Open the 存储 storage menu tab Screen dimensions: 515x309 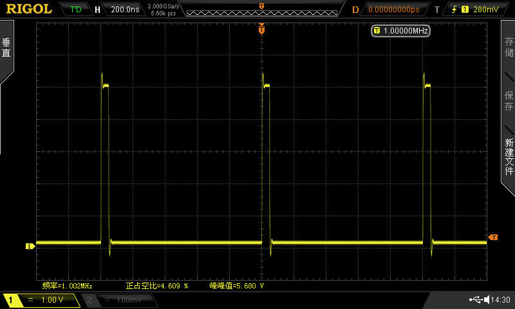click(509, 47)
